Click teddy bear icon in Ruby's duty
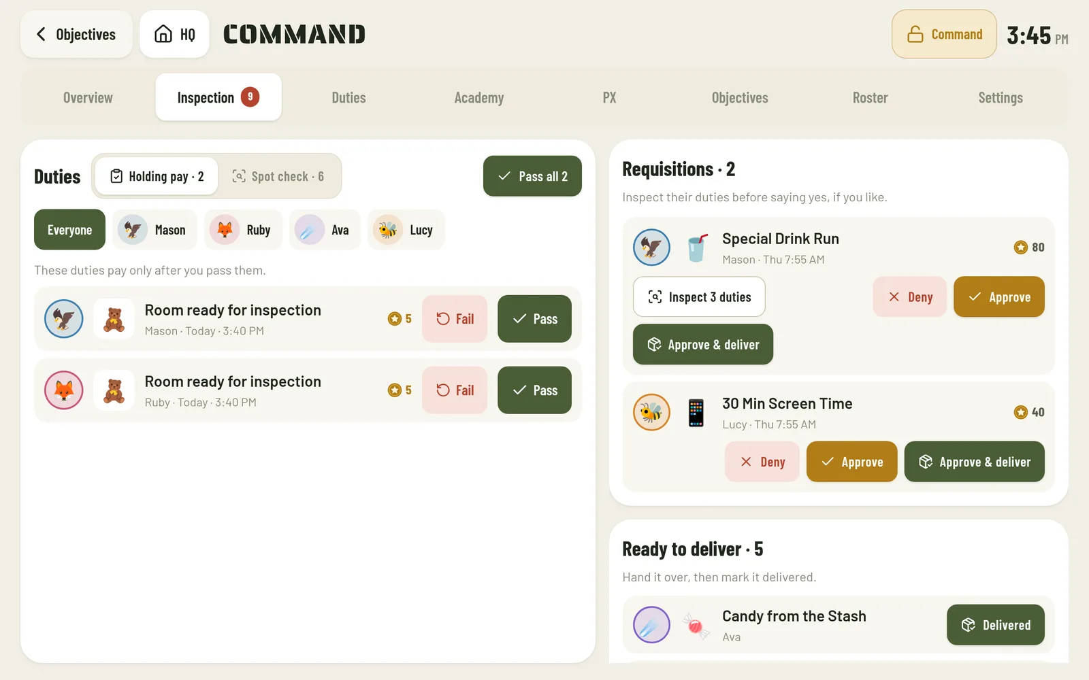 [114, 390]
